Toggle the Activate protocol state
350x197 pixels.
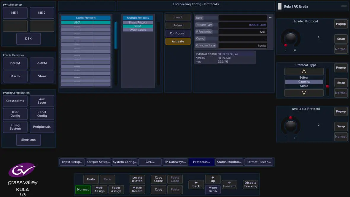tap(178, 42)
